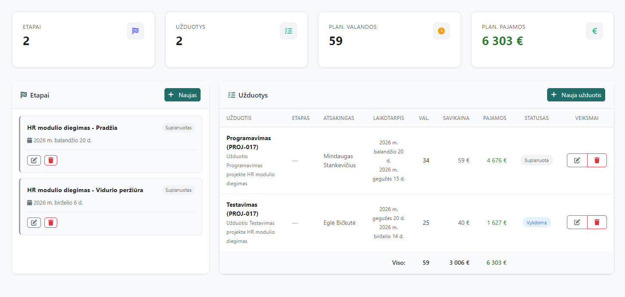Edit the 'Vidurio peržiūra' stage
Screen dimensions: 625x297
(x=34, y=223)
